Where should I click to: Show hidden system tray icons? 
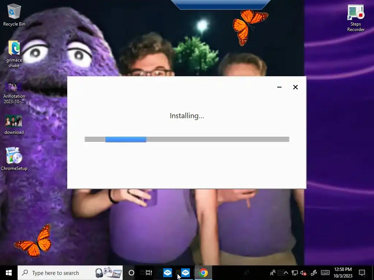click(x=286, y=273)
